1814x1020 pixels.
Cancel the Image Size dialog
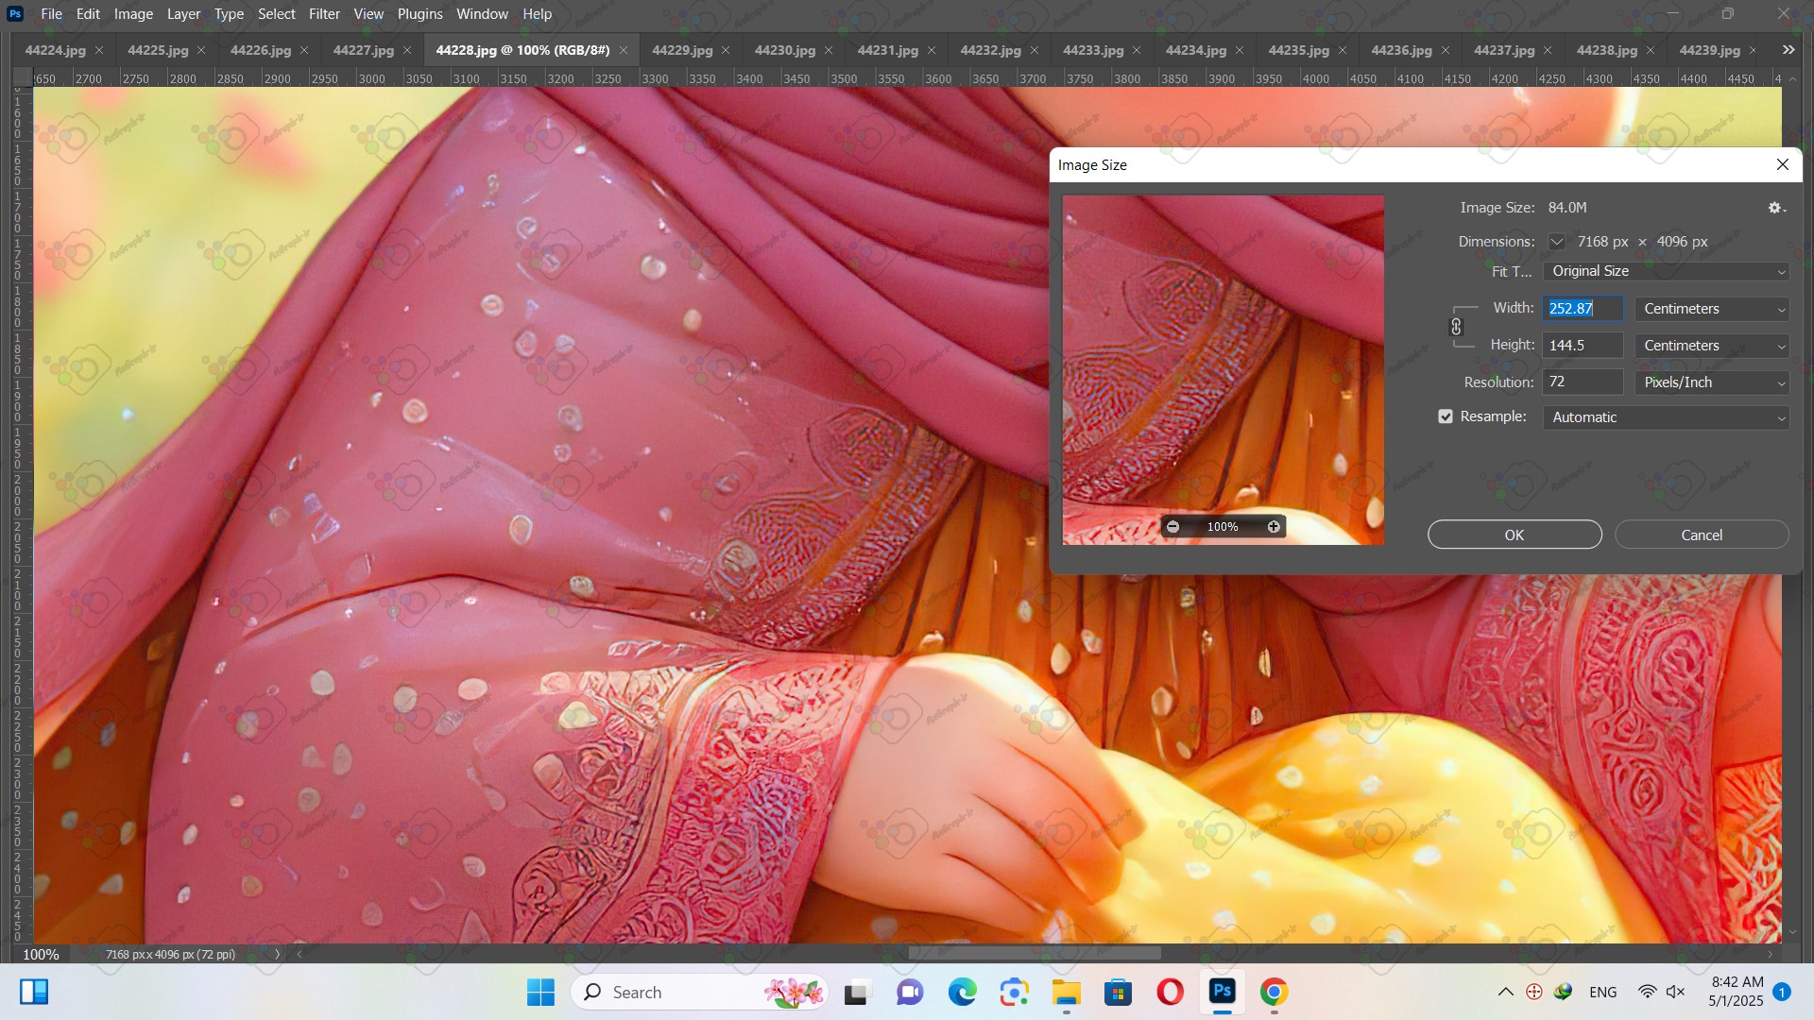point(1702,535)
